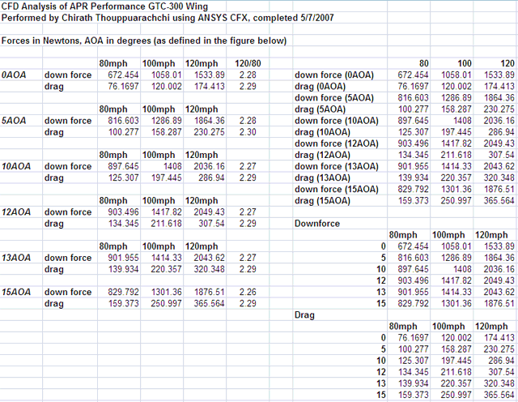Image resolution: width=518 pixels, height=402 pixels.
Task: Select the plain '80' header in summary table
Action: pyautogui.click(x=423, y=62)
